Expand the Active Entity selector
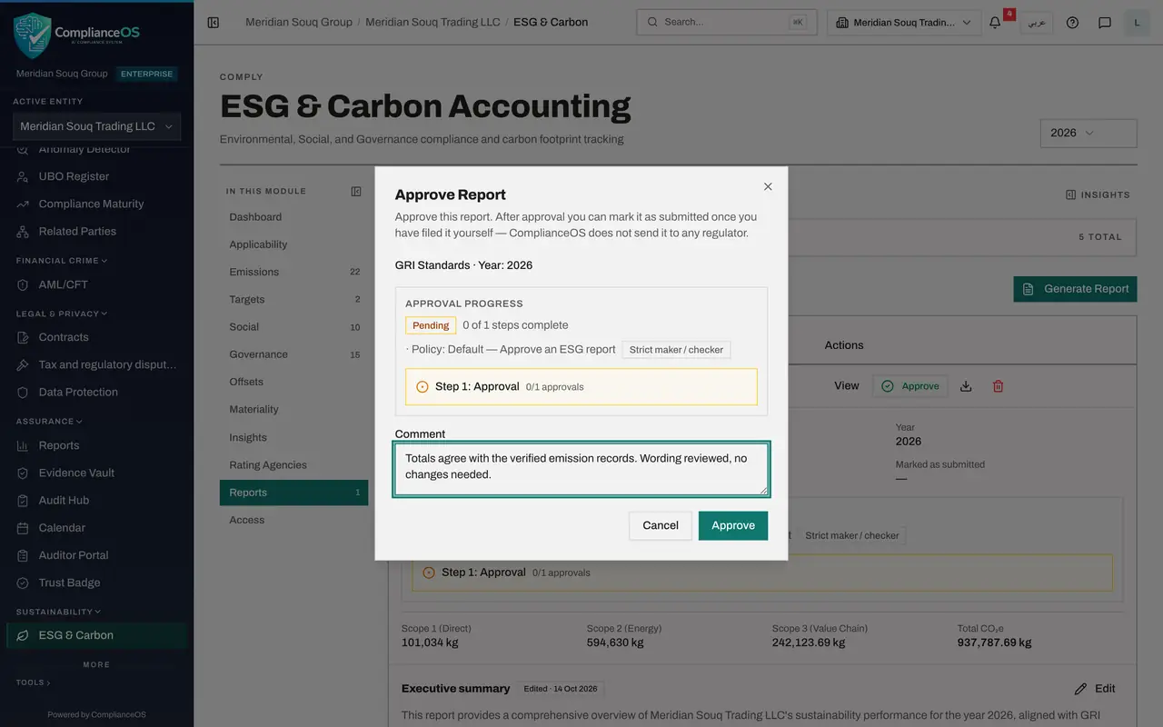 click(x=96, y=126)
